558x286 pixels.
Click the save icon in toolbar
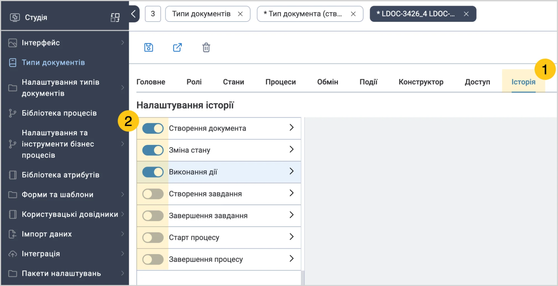tap(149, 47)
